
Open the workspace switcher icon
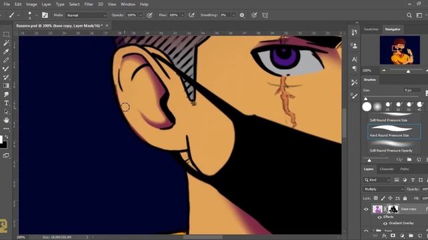[419, 15]
